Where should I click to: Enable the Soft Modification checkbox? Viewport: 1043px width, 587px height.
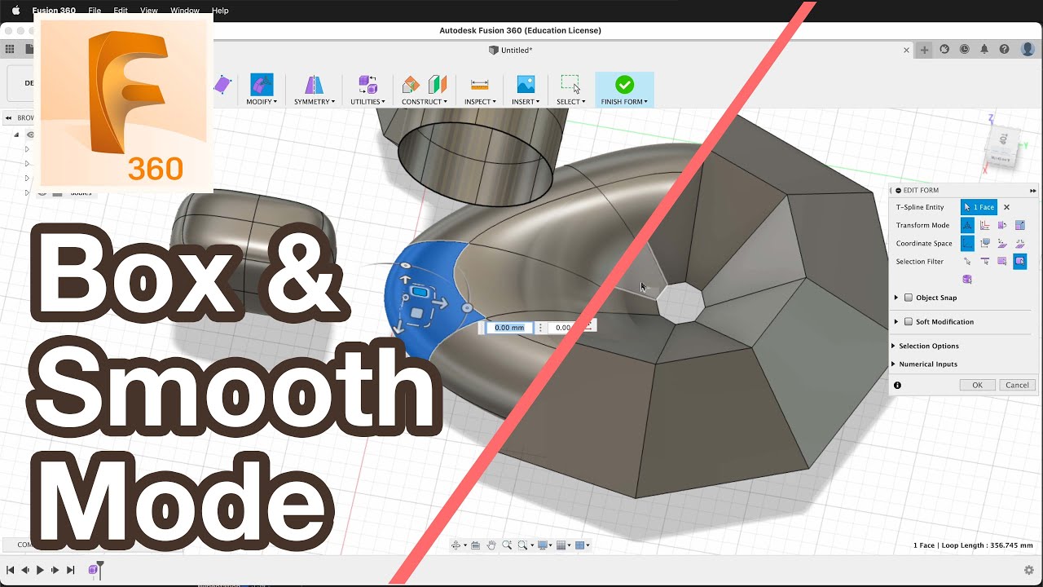[909, 321]
